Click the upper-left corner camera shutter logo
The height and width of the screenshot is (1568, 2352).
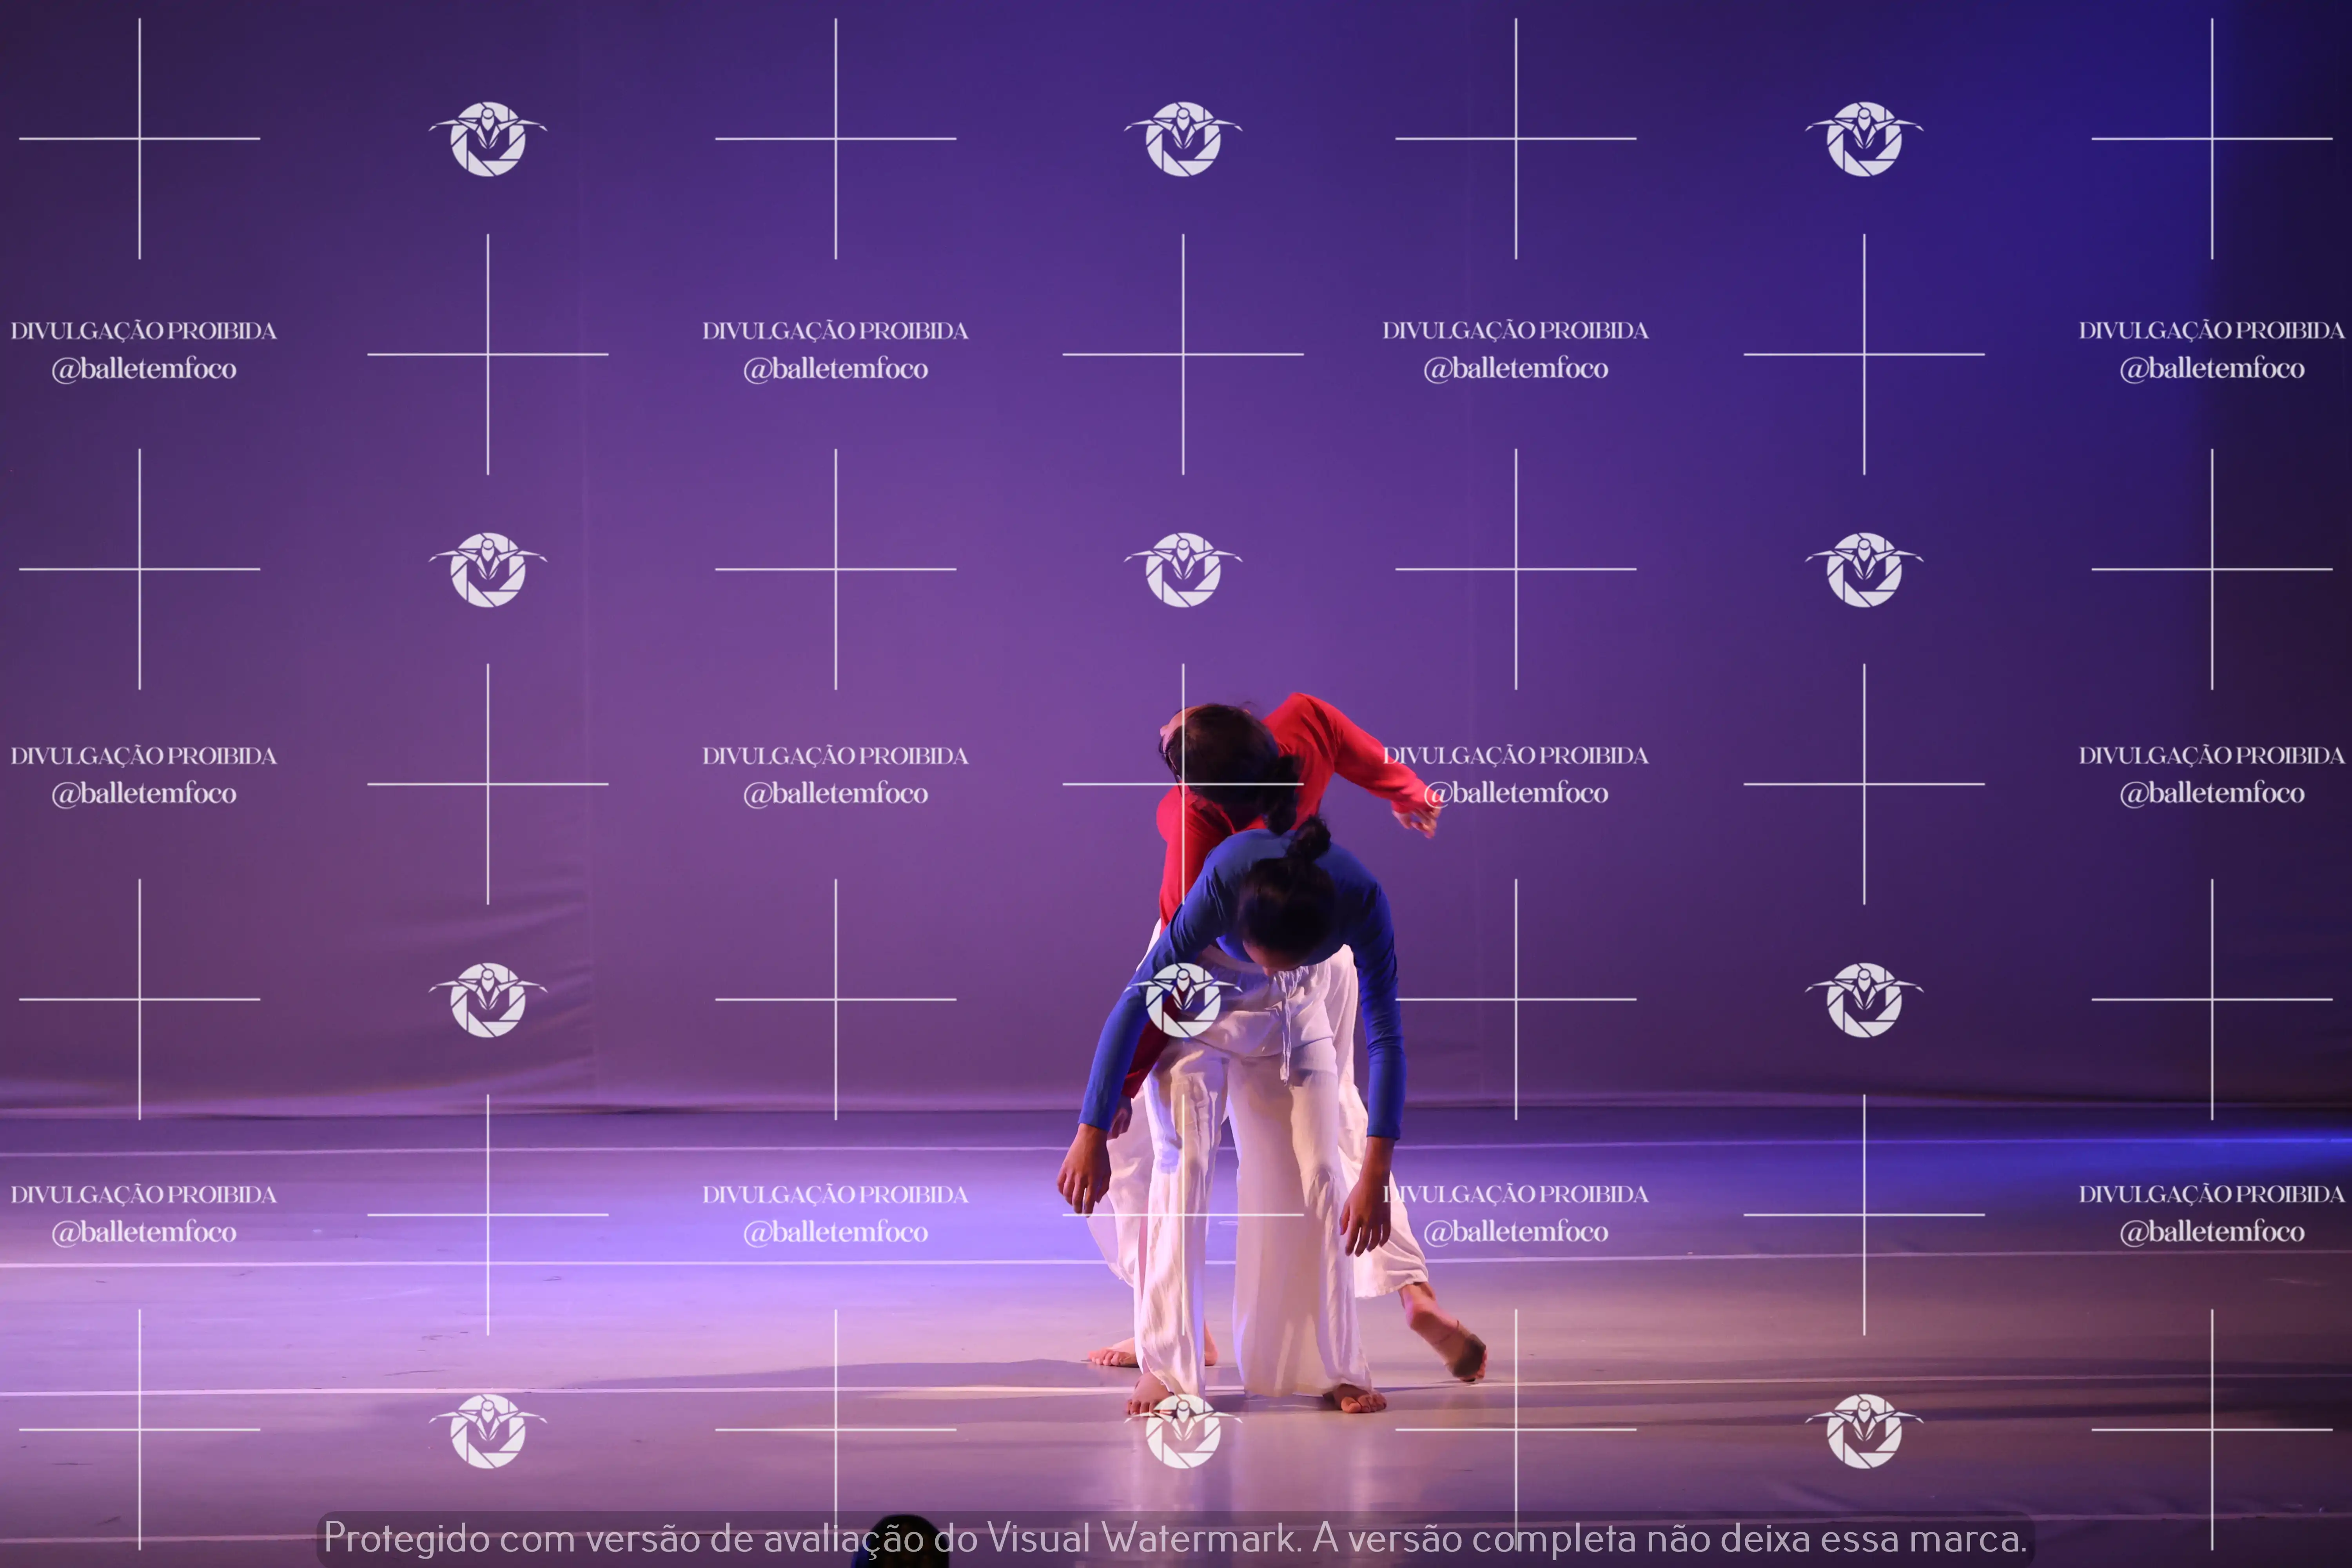click(488, 139)
